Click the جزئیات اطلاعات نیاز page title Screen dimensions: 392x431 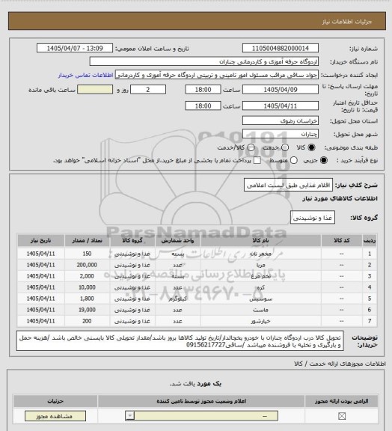(x=347, y=22)
